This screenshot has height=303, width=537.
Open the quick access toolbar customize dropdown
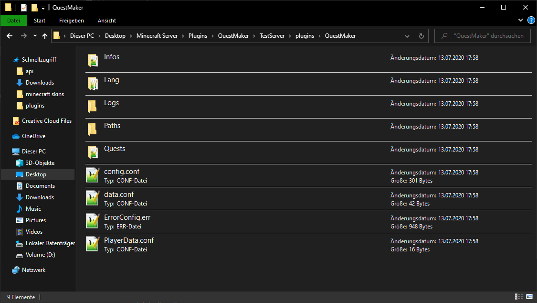click(x=43, y=8)
